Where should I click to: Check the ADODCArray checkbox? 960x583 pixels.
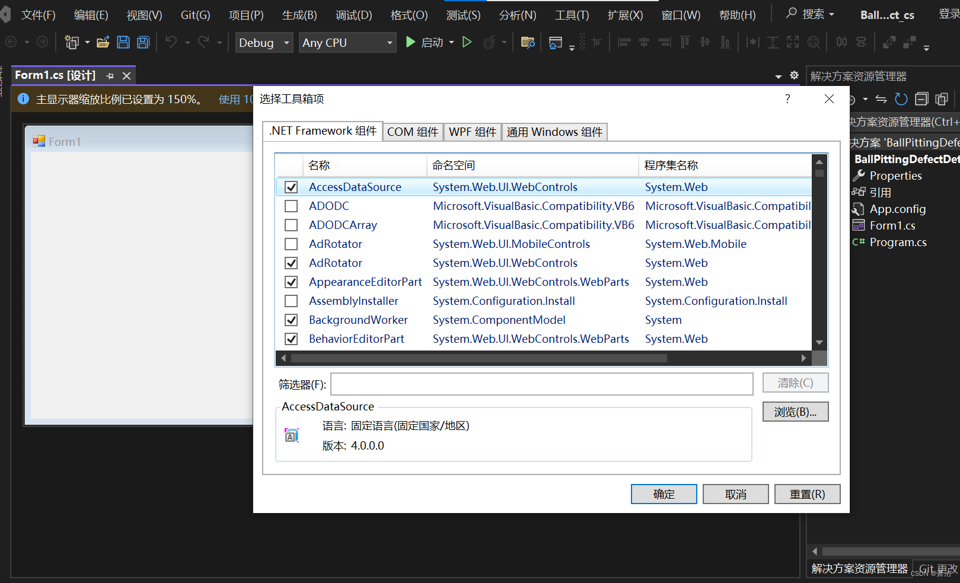[291, 225]
